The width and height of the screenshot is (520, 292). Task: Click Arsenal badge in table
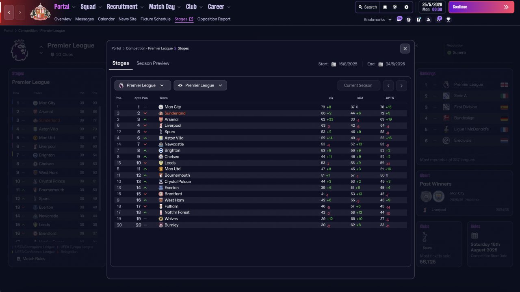point(161,119)
